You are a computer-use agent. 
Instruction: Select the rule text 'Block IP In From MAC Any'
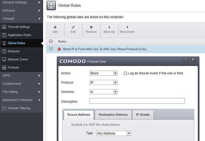click(81, 49)
